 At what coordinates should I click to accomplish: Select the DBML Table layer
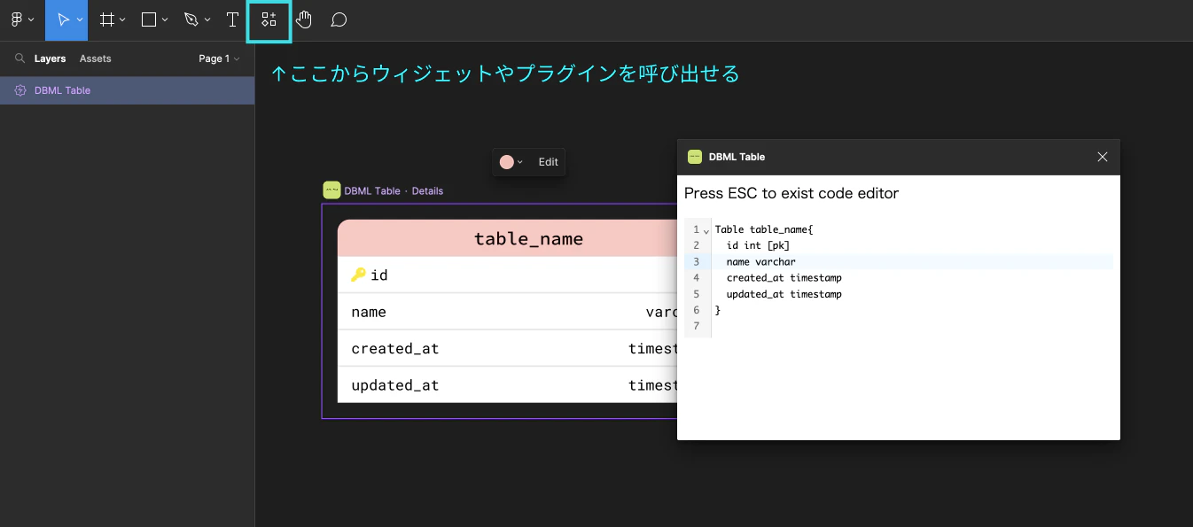(x=127, y=90)
